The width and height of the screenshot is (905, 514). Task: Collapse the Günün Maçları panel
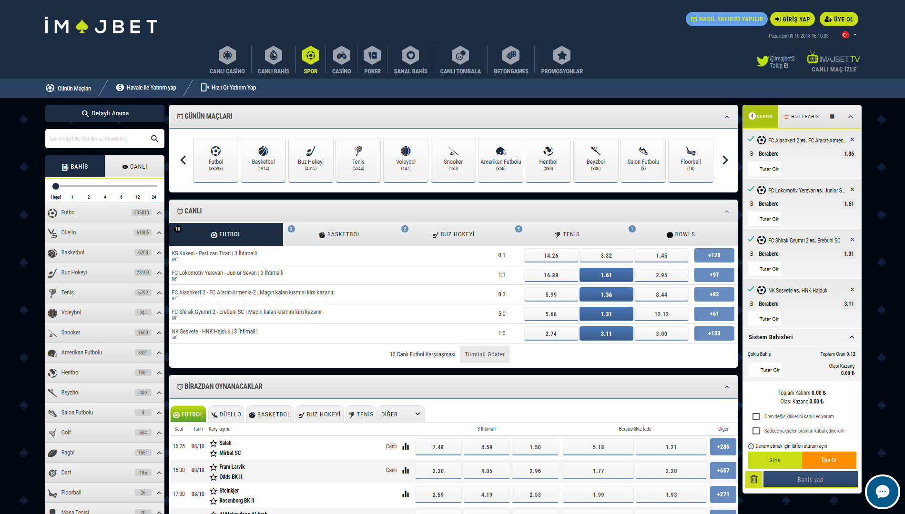pyautogui.click(x=727, y=117)
